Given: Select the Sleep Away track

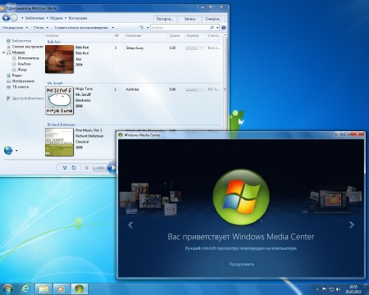Looking at the screenshot, I should coord(134,48).
